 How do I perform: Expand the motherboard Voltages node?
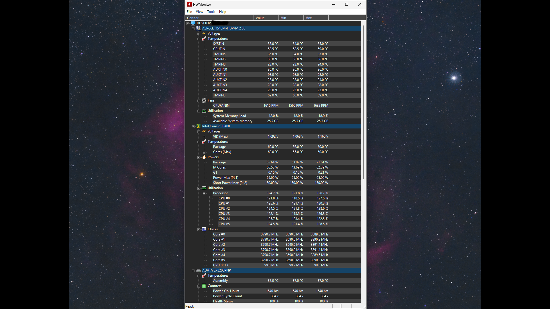coord(199,34)
